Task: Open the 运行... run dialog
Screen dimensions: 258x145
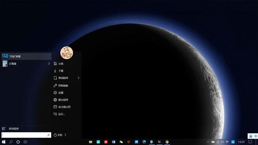Action: [x=67, y=114]
